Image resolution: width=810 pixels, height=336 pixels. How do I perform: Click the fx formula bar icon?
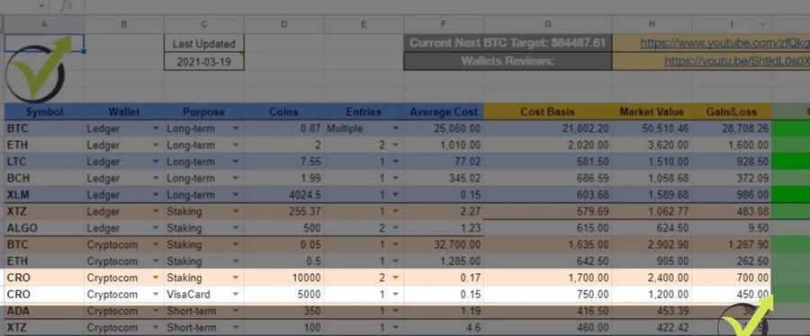click(x=66, y=6)
